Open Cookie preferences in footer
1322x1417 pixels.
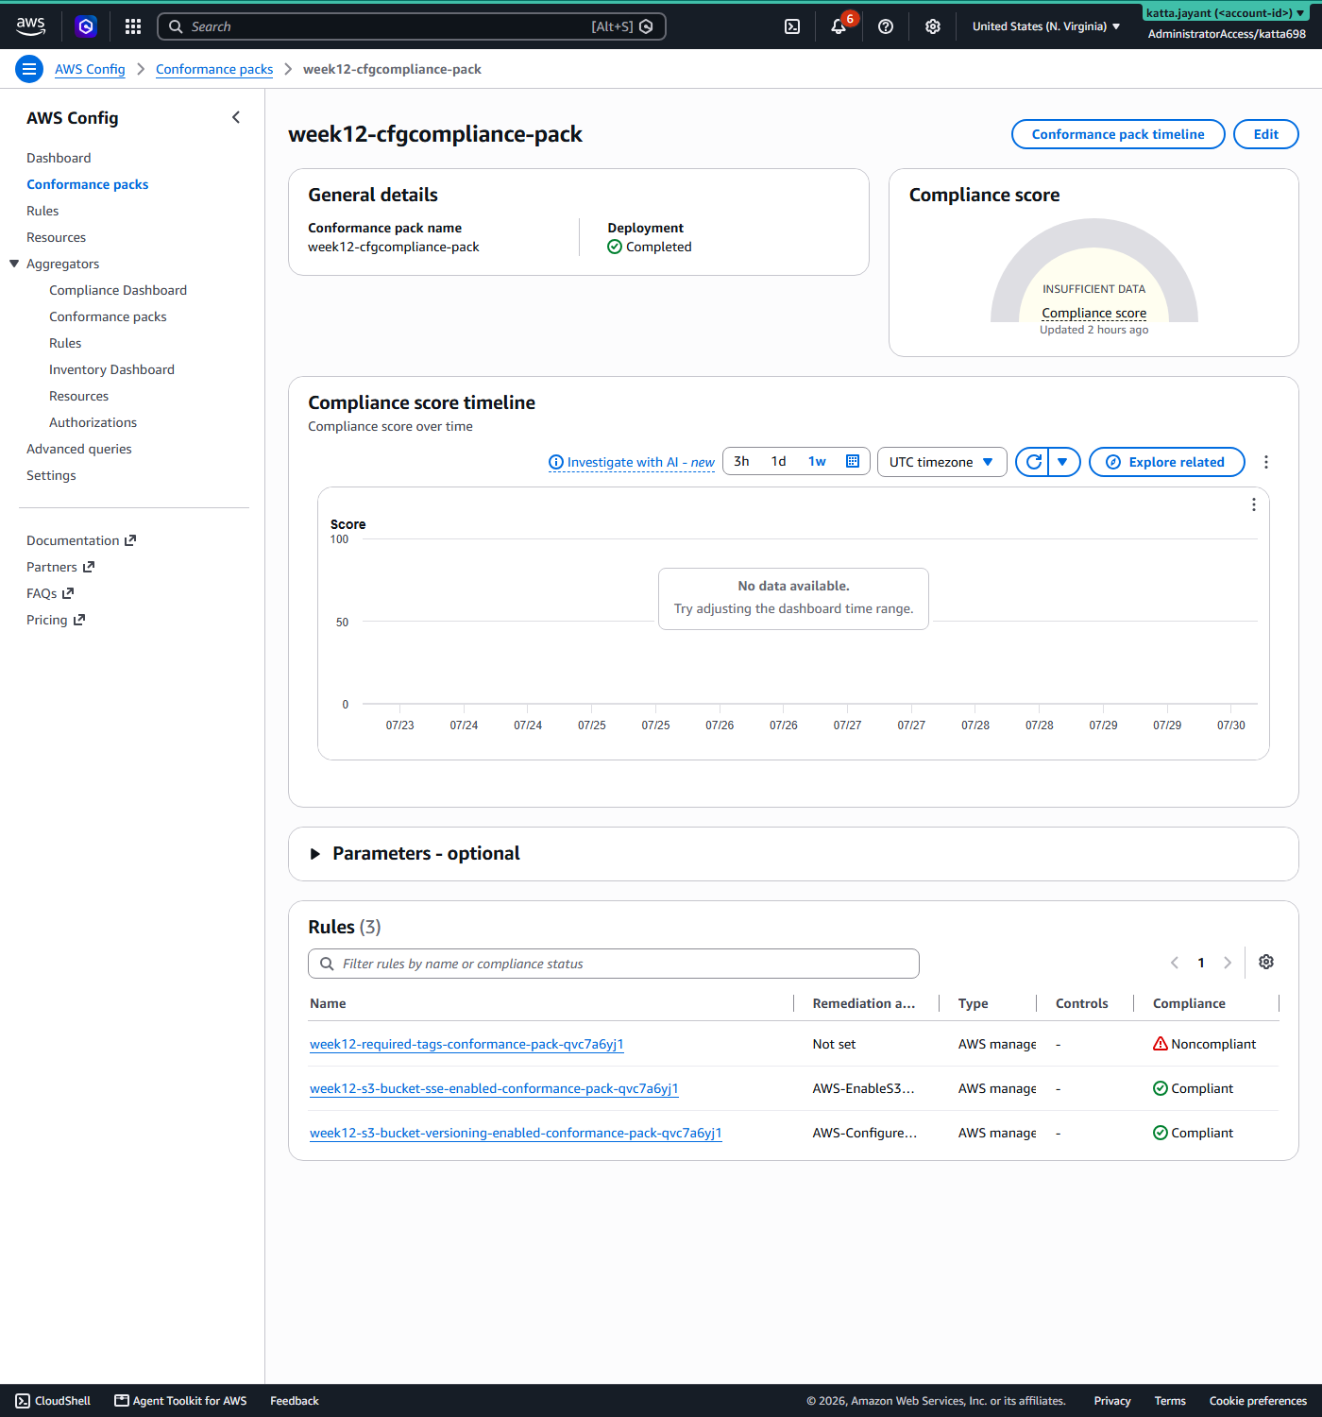tap(1258, 1401)
